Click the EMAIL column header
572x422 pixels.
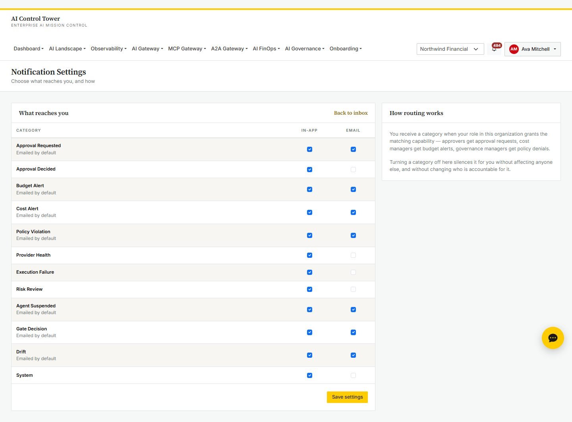353,130
